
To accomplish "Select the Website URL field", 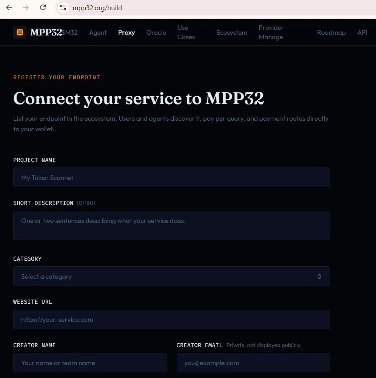I will tap(171, 320).
